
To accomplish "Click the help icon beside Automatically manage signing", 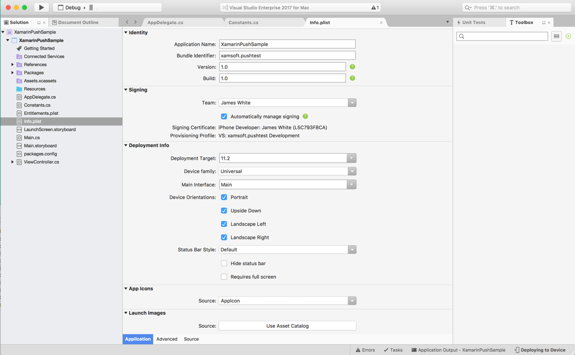I will coord(305,116).
